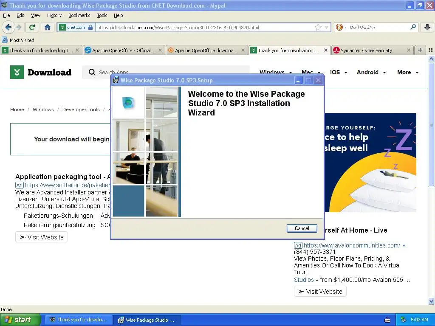Screen dimensions: 435x326
Task: Open the File menu
Action: pos(6,15)
